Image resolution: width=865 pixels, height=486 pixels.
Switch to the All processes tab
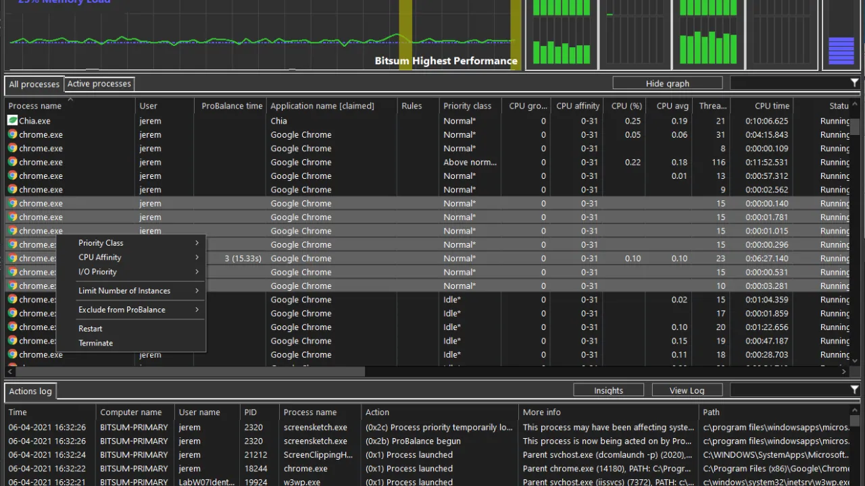pos(34,84)
